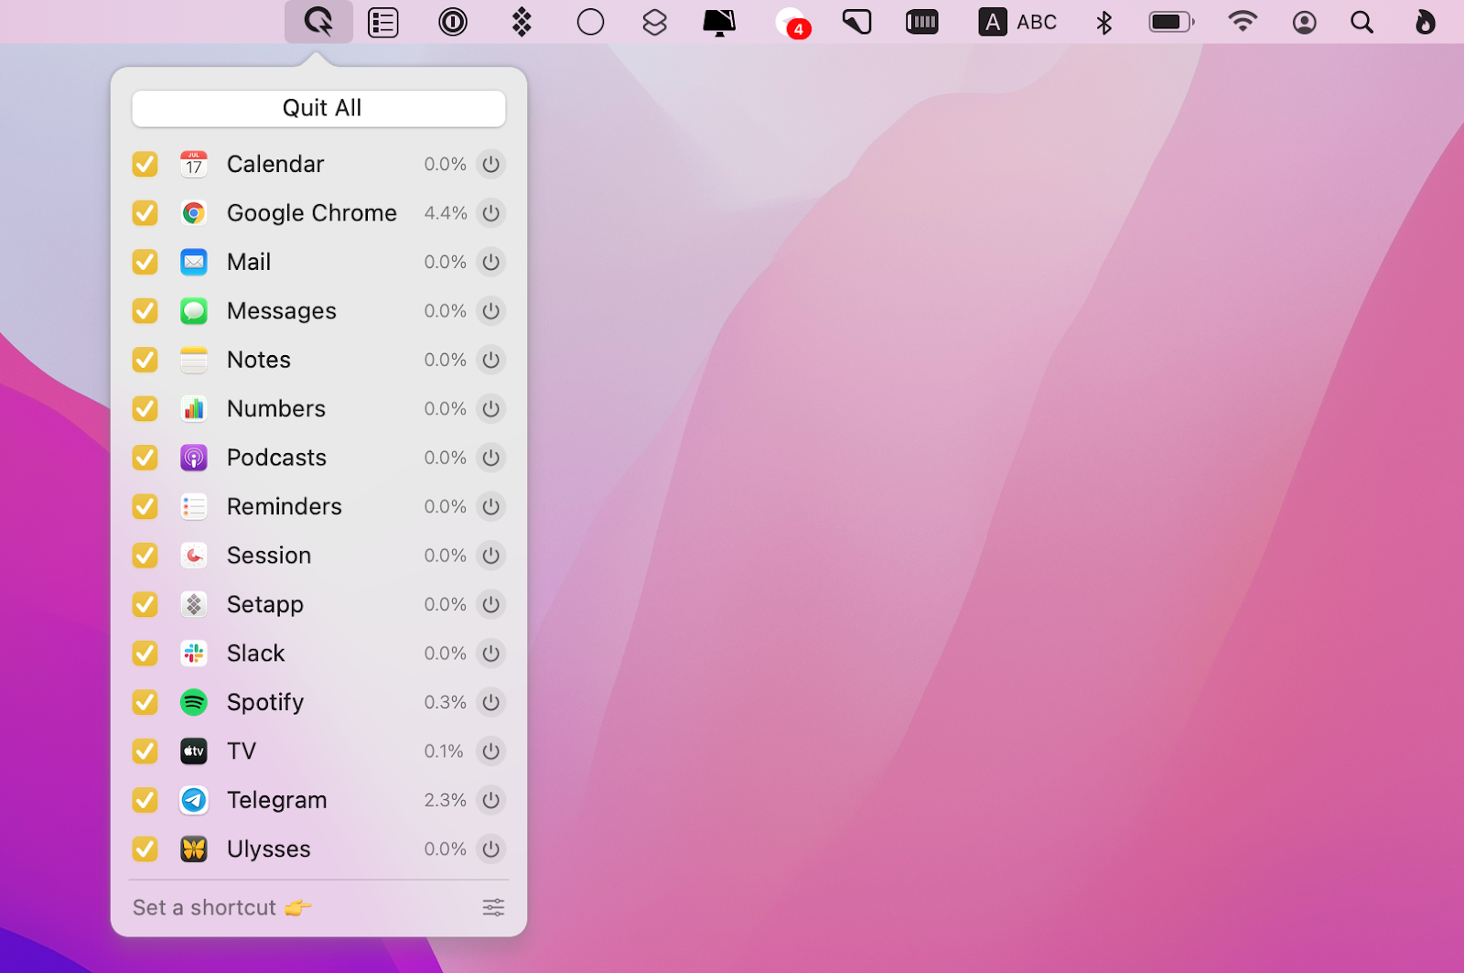The width and height of the screenshot is (1464, 973).
Task: Quit TV with its power icon
Action: click(491, 751)
